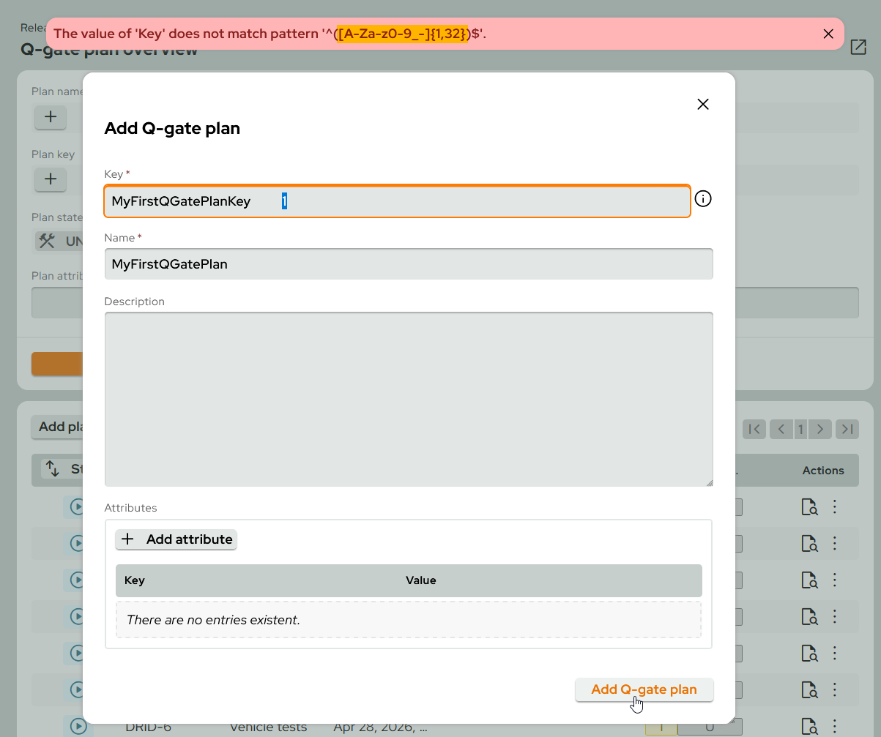Go to last page of the table

(847, 429)
